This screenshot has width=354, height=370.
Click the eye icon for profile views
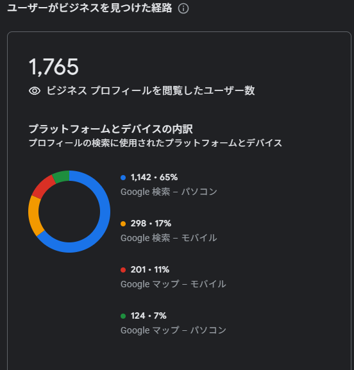click(35, 91)
